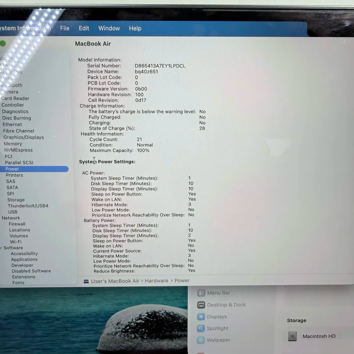Select Locations under Network

point(20,230)
